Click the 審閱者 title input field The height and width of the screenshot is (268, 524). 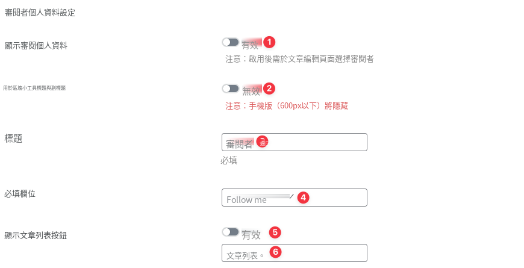[295, 142]
